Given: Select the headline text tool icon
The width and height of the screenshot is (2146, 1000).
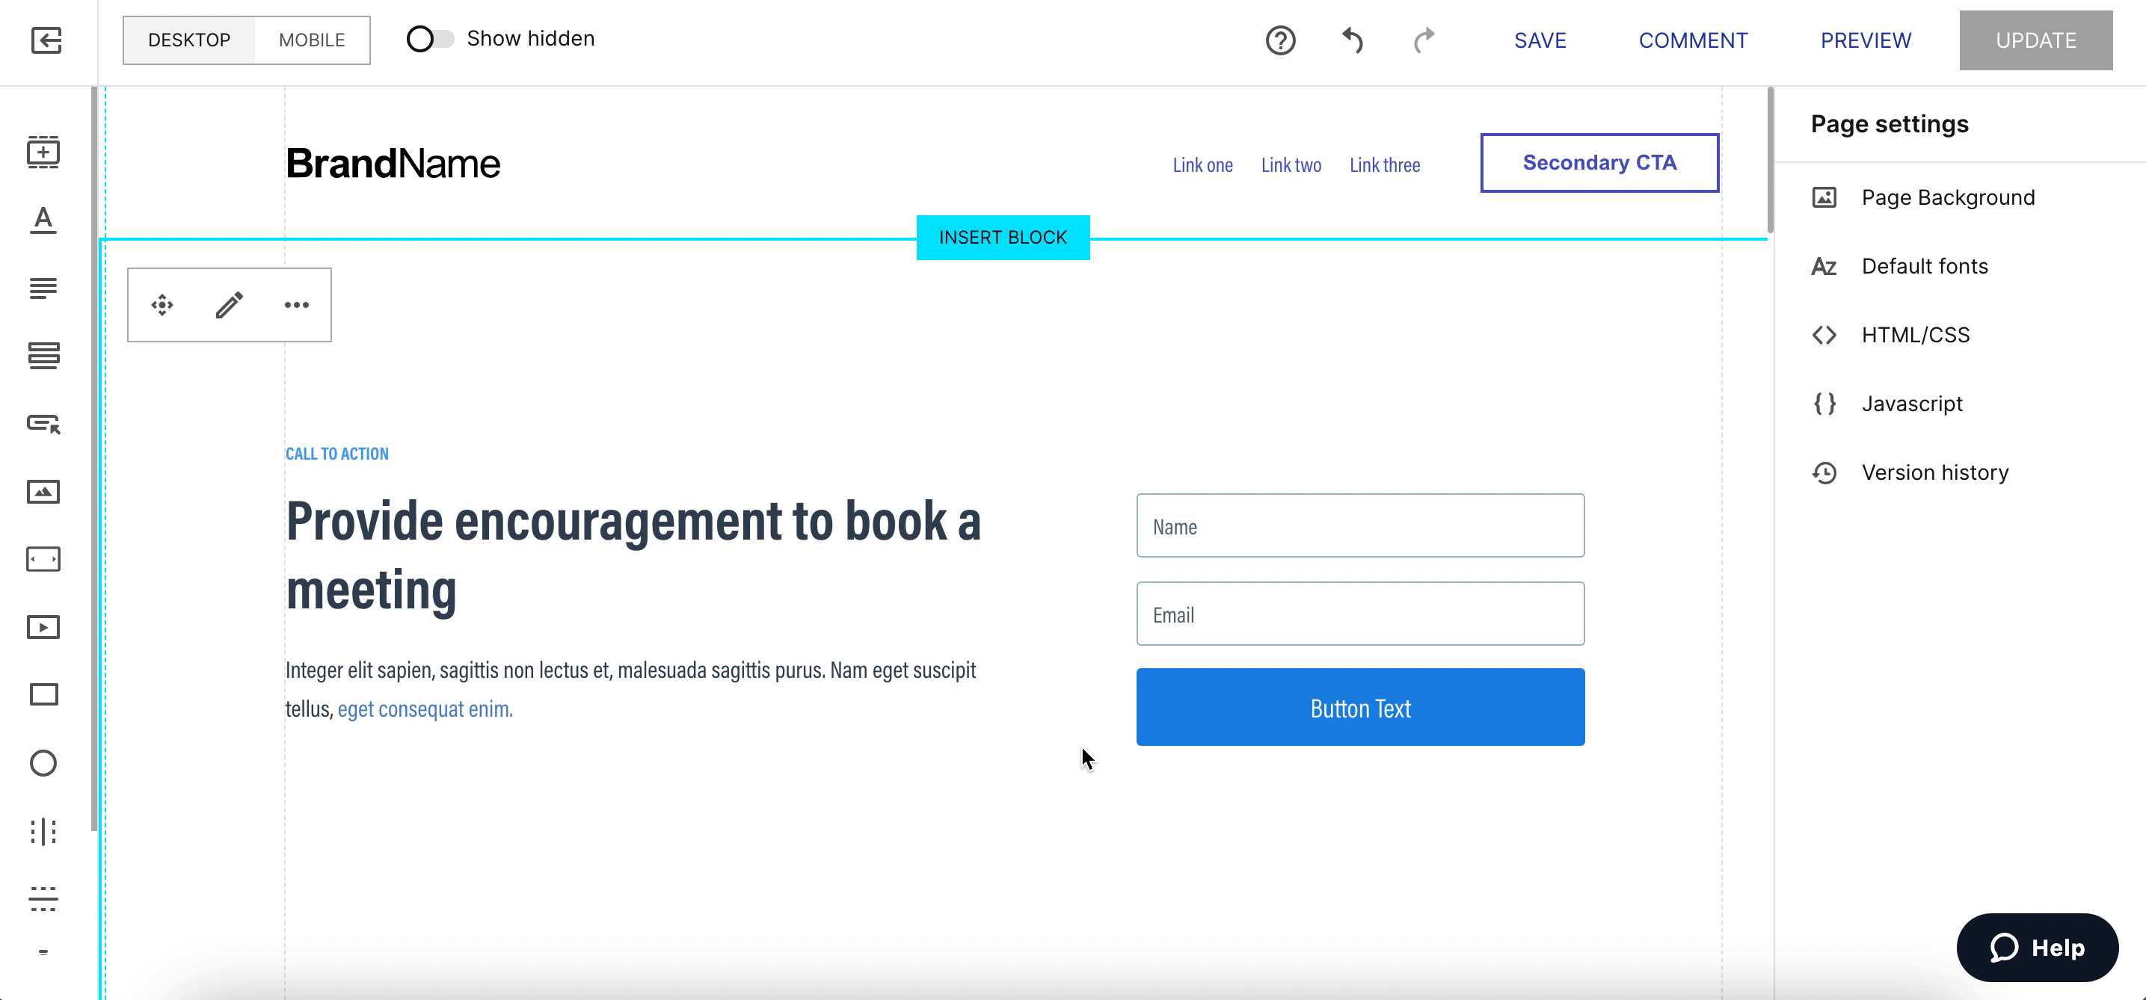Looking at the screenshot, I should [43, 220].
